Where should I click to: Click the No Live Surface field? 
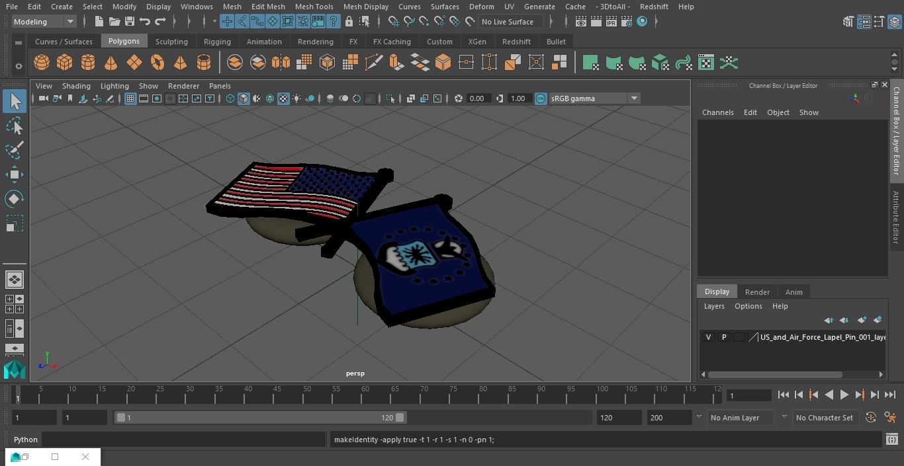click(x=511, y=22)
